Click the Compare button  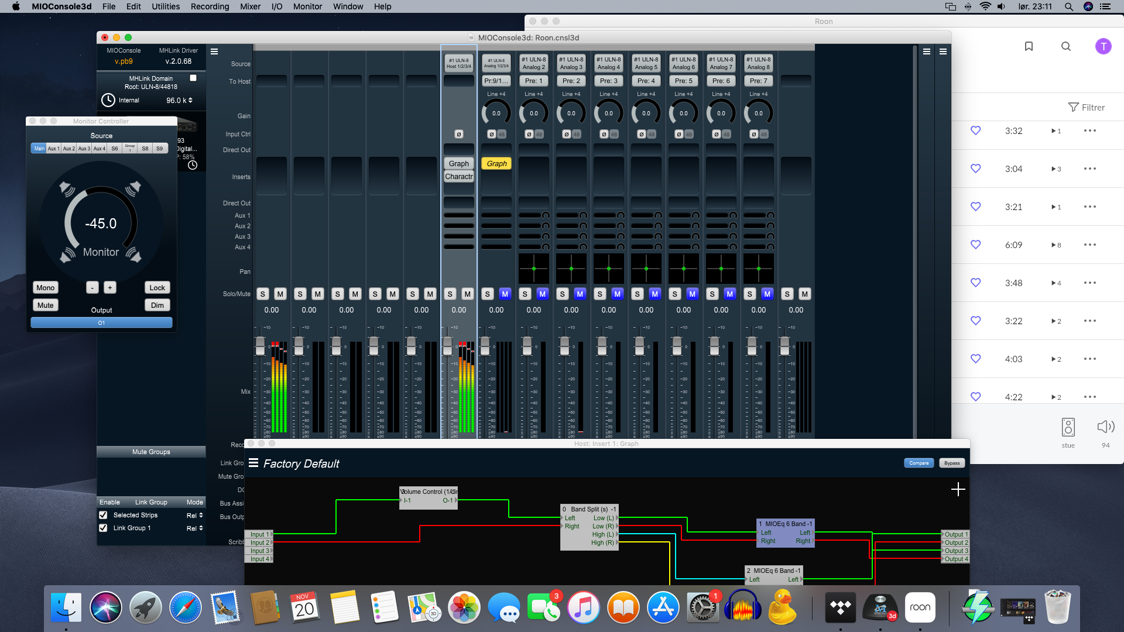(919, 463)
